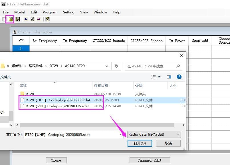Click the purple right arrow toolbar icon
The image size is (230, 165).
(39, 19)
